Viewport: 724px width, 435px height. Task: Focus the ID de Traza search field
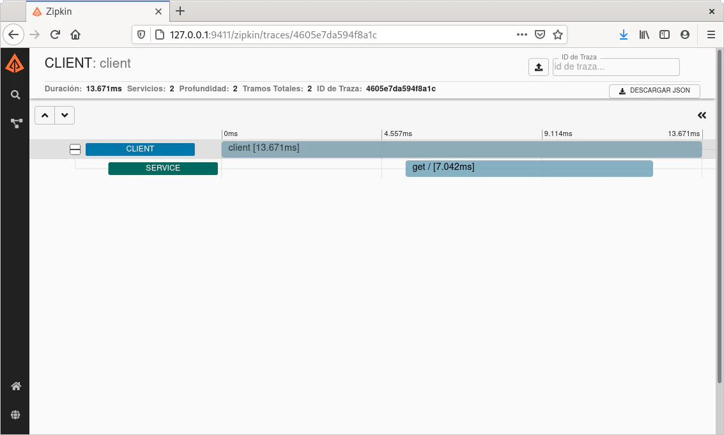615,67
